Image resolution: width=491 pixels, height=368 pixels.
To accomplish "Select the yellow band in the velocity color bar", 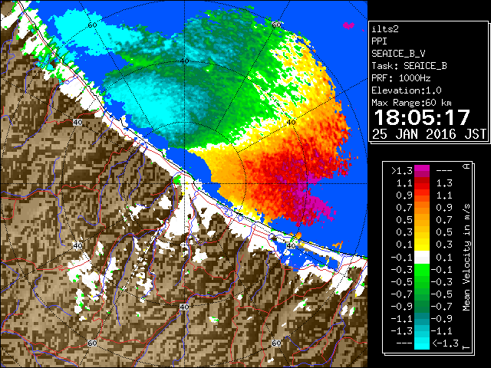I will click(422, 245).
